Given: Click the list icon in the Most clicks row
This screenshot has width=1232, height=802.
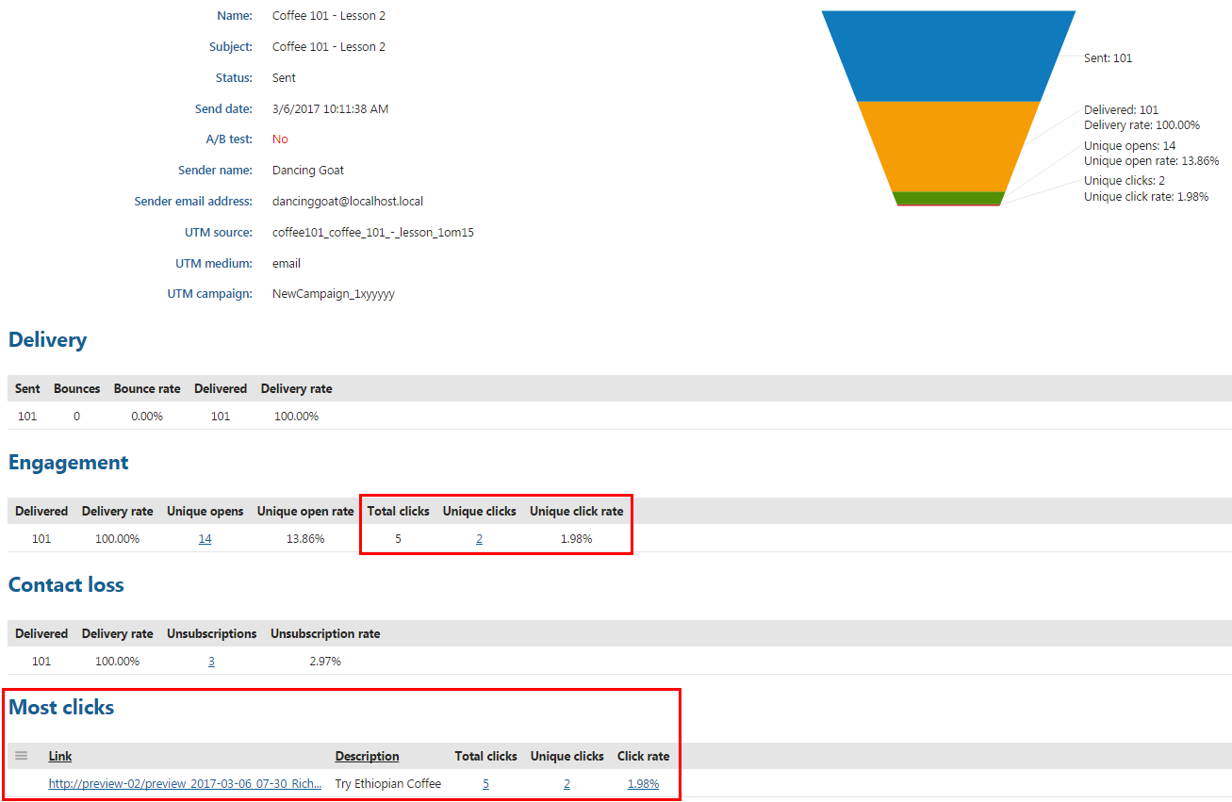Looking at the screenshot, I should coord(21,754).
